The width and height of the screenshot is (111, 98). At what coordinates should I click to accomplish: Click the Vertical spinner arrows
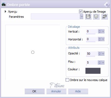point(99,31)
